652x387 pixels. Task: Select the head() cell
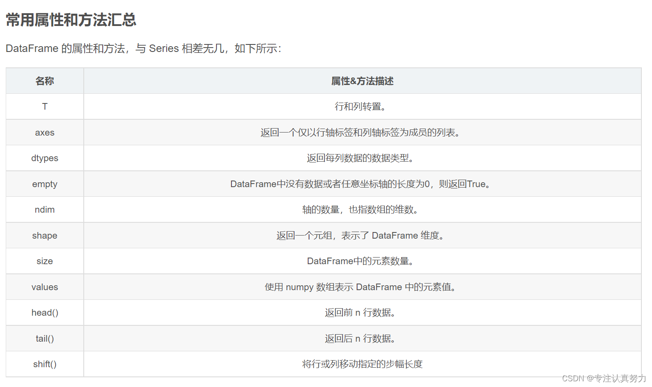click(x=45, y=313)
